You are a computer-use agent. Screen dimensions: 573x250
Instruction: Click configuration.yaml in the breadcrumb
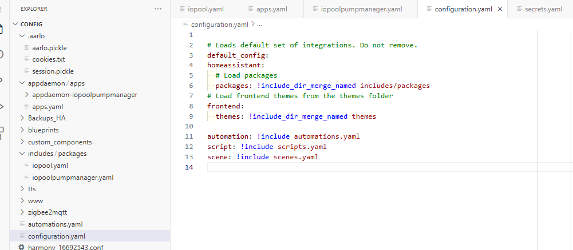tap(220, 25)
